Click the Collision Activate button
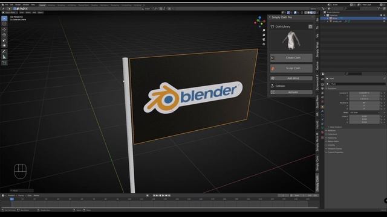This screenshot has height=217, width=387. 291,92
